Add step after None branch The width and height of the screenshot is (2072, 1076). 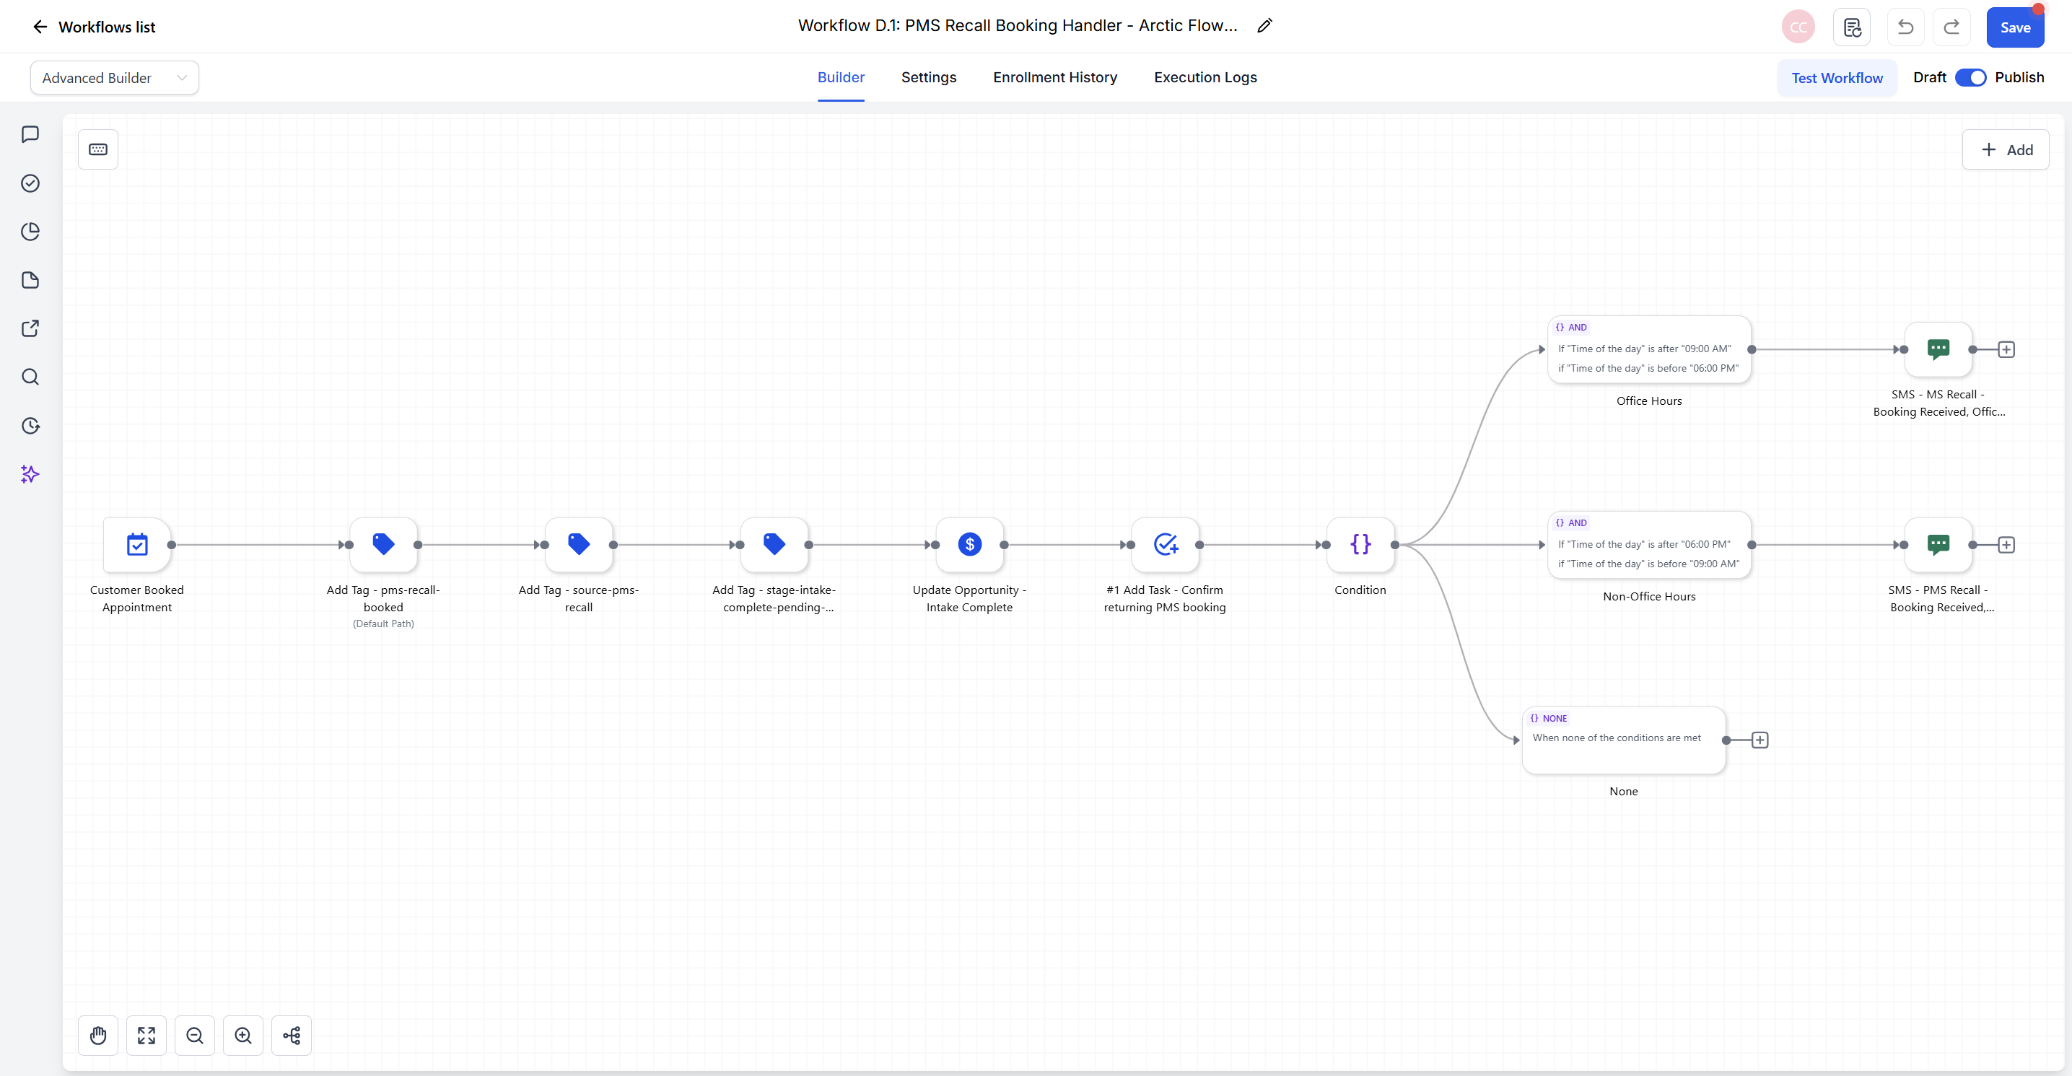click(1760, 740)
